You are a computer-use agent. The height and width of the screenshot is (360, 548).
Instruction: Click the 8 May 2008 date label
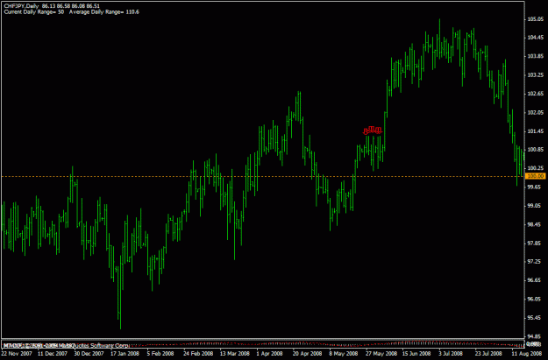(343, 353)
